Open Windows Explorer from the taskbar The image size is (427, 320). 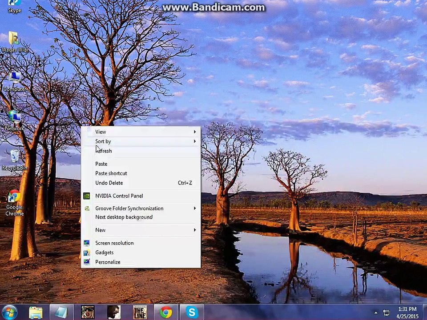pyautogui.click(x=36, y=312)
